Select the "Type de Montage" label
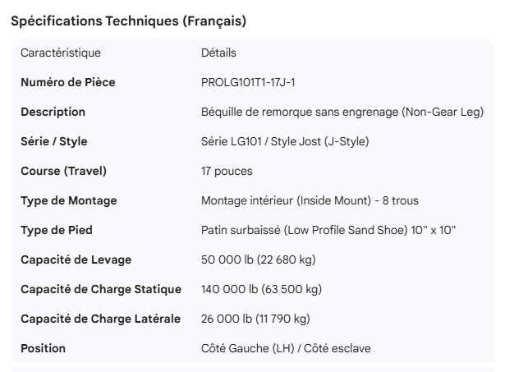 click(68, 200)
